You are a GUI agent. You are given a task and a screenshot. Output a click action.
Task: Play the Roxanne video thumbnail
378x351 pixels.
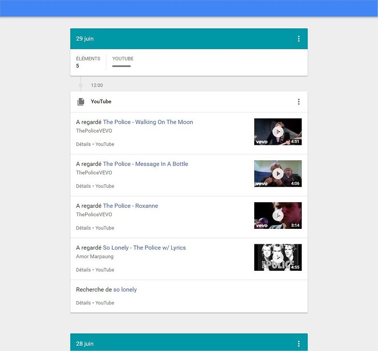tap(278, 215)
